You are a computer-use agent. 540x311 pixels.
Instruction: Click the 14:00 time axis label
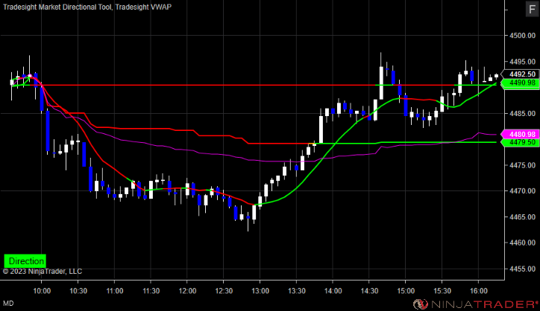pyautogui.click(x=333, y=291)
